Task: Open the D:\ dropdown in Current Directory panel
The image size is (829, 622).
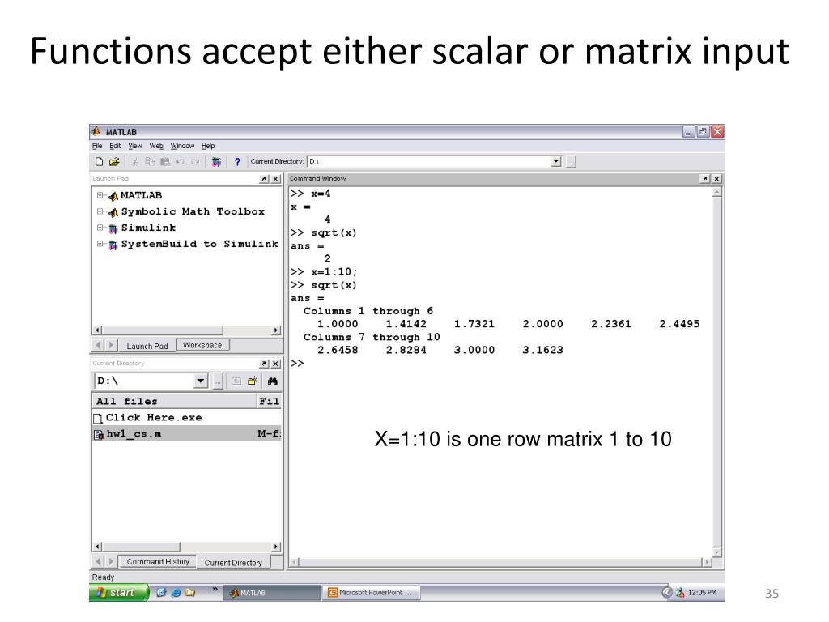Action: pos(201,381)
